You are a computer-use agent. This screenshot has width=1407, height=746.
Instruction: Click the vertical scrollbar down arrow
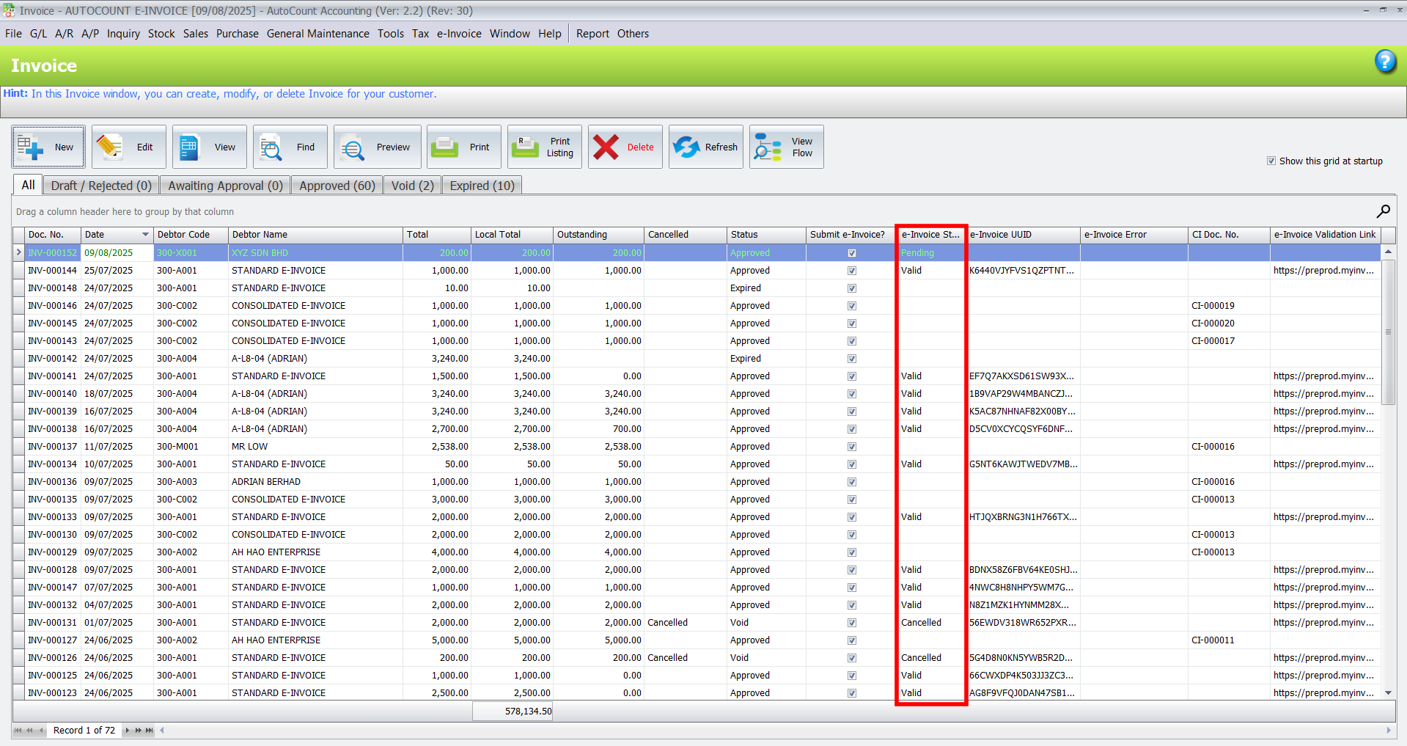click(x=1388, y=692)
